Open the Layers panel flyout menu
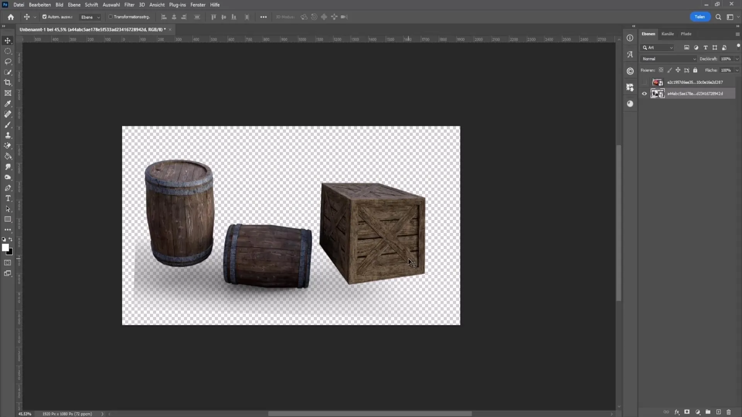This screenshot has height=417, width=742. 737,34
